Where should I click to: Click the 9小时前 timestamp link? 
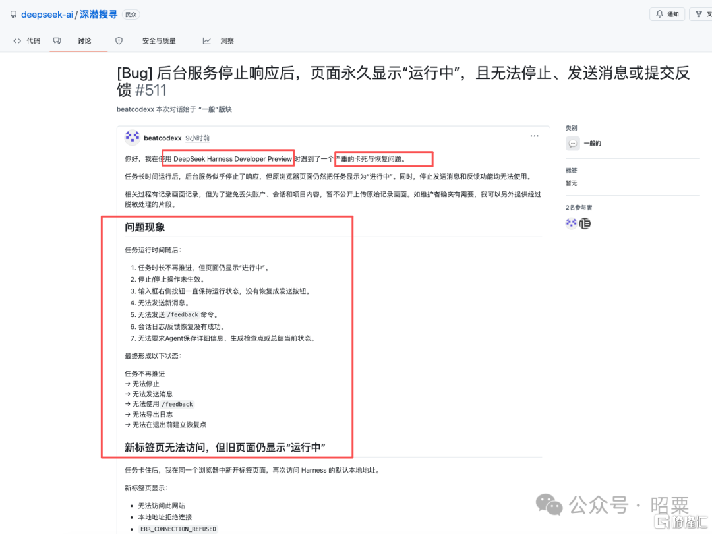198,138
